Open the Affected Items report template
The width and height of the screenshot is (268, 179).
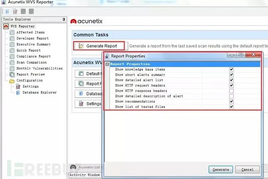coord(30,32)
